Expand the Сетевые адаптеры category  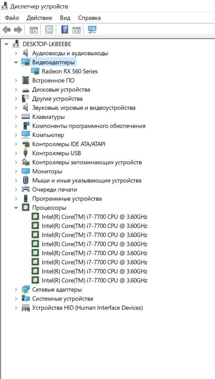click(16, 289)
